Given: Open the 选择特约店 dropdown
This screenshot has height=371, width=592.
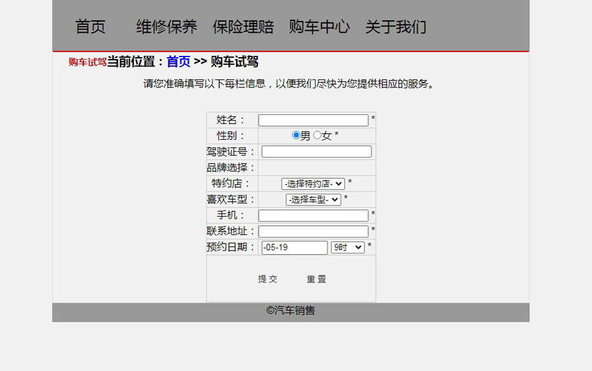Looking at the screenshot, I should tap(313, 184).
